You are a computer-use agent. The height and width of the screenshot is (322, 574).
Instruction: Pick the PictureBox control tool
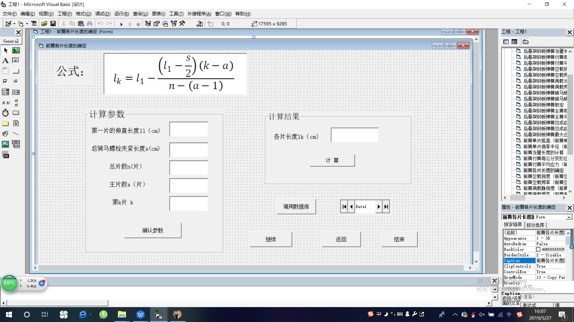[16, 50]
